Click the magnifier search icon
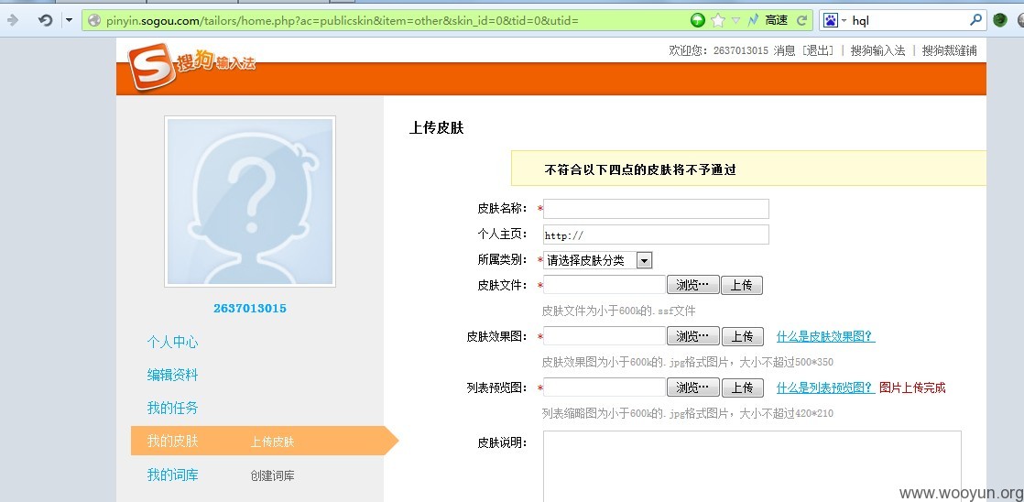The image size is (1024, 502). (x=975, y=20)
